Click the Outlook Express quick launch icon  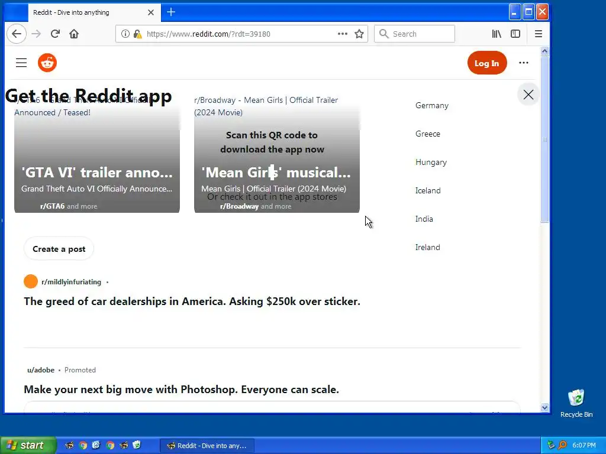click(96, 445)
